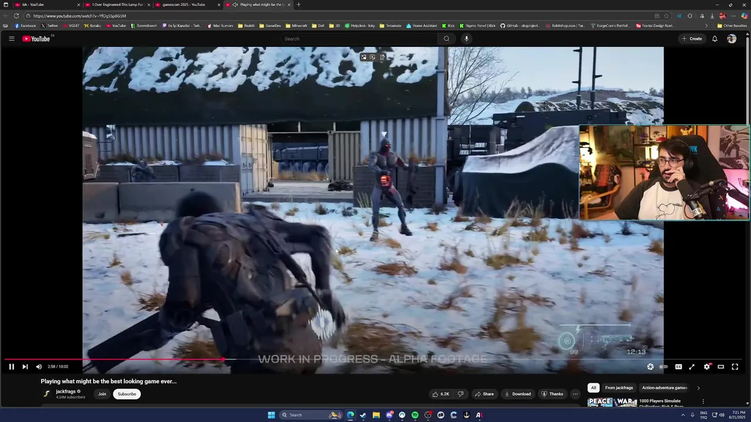Click the Windows taskbar search box
The height and width of the screenshot is (422, 751).
pyautogui.click(x=311, y=415)
